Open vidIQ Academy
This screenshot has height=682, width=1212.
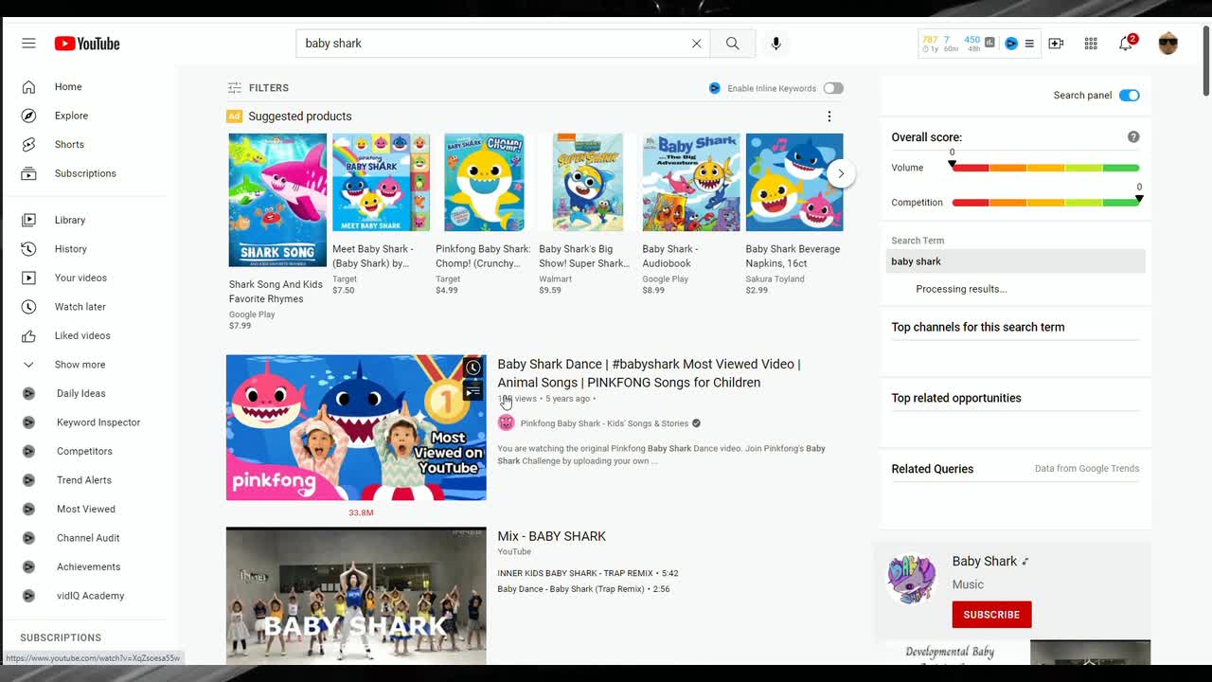point(89,596)
